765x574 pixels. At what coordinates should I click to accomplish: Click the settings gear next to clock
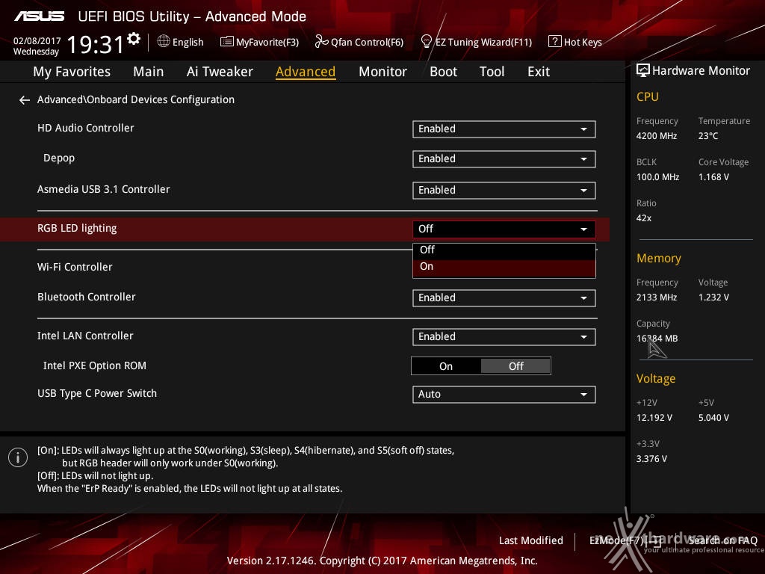134,39
